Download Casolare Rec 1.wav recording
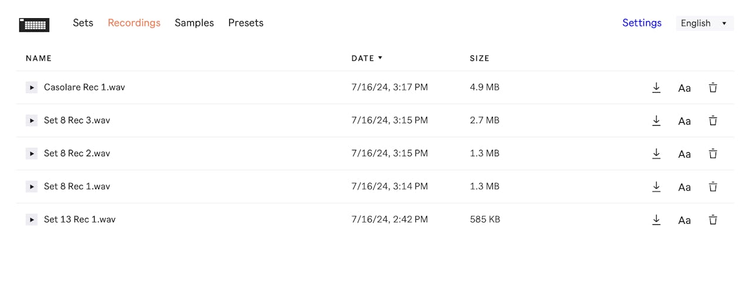The image size is (752, 306). tap(656, 88)
